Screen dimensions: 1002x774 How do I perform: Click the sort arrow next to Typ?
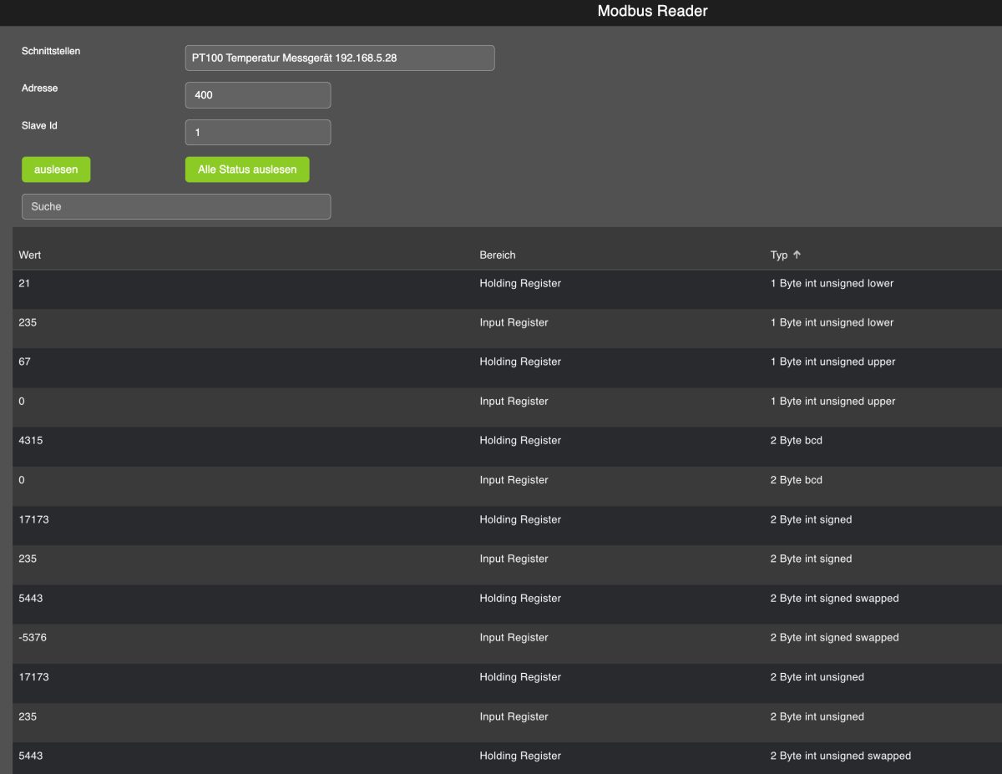coord(797,255)
